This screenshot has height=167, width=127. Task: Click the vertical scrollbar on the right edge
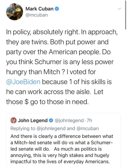[126, 14]
